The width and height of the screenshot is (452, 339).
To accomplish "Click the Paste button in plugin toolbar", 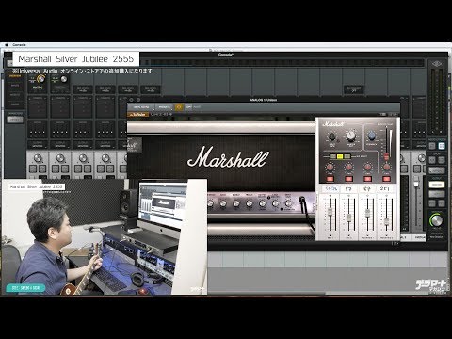I will pos(197,107).
